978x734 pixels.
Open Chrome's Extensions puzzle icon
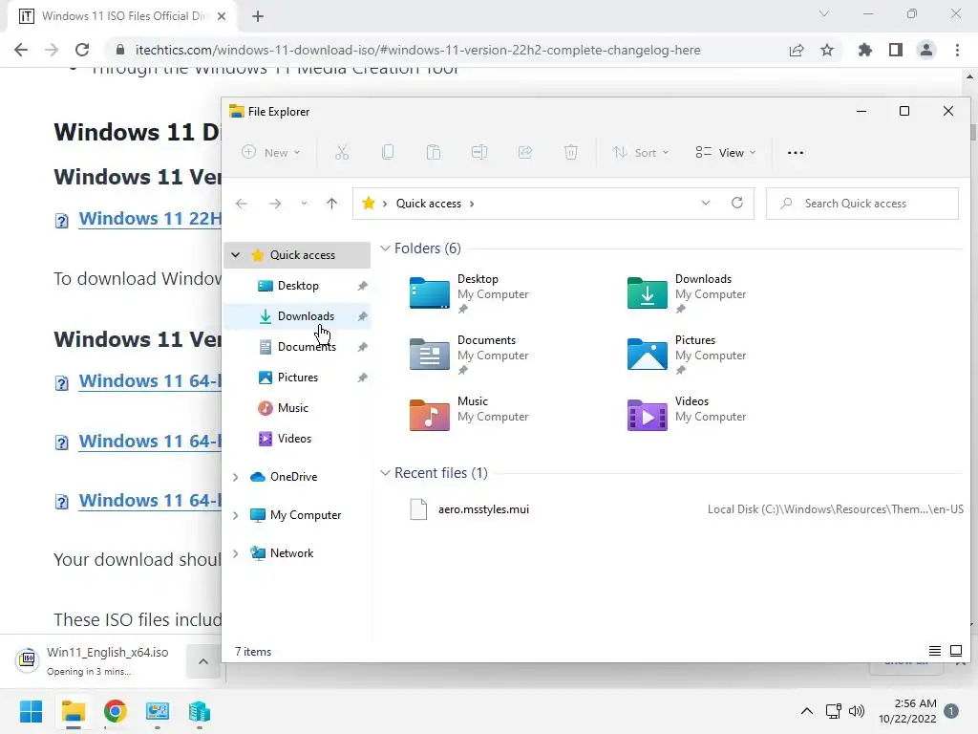coord(865,50)
